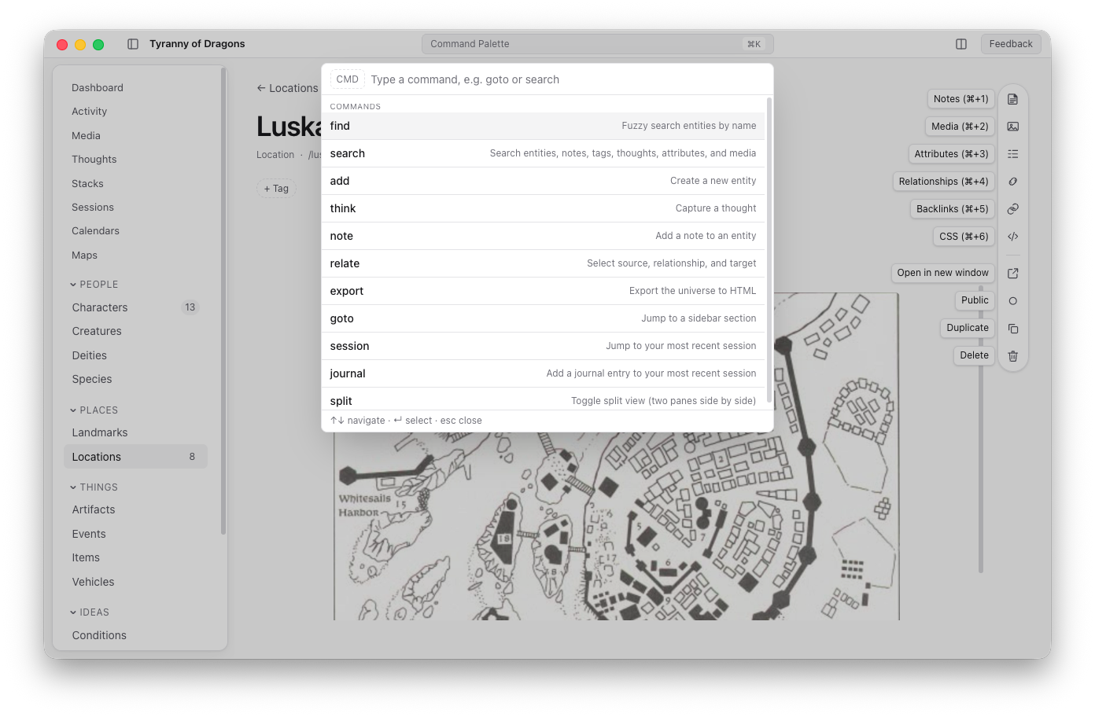
Task: Open Media in the sidebar
Action: [135, 136]
